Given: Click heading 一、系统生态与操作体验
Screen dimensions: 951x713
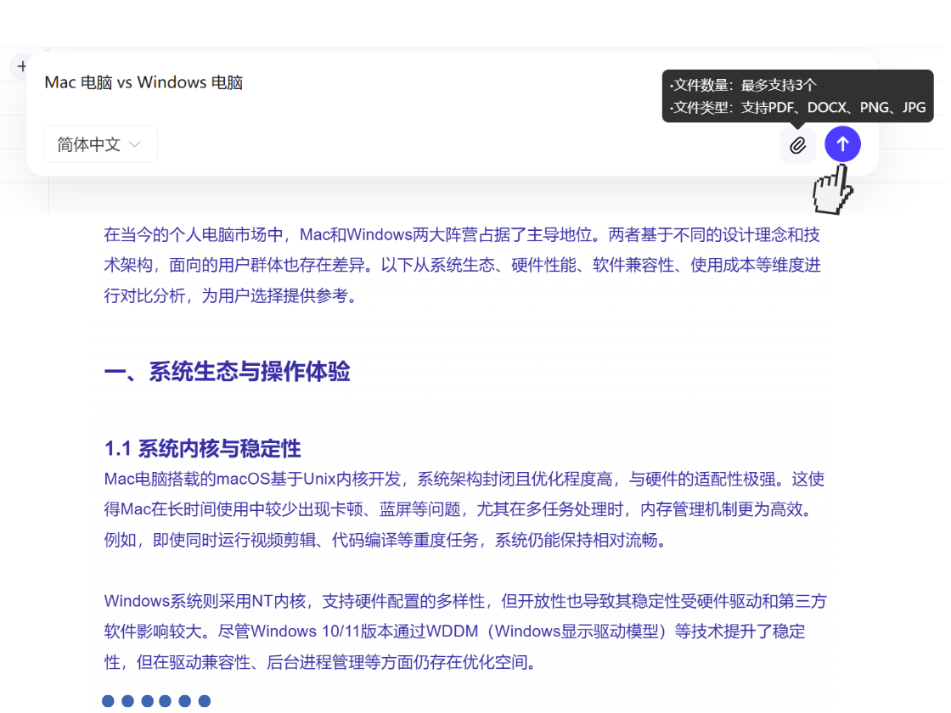Looking at the screenshot, I should (226, 372).
